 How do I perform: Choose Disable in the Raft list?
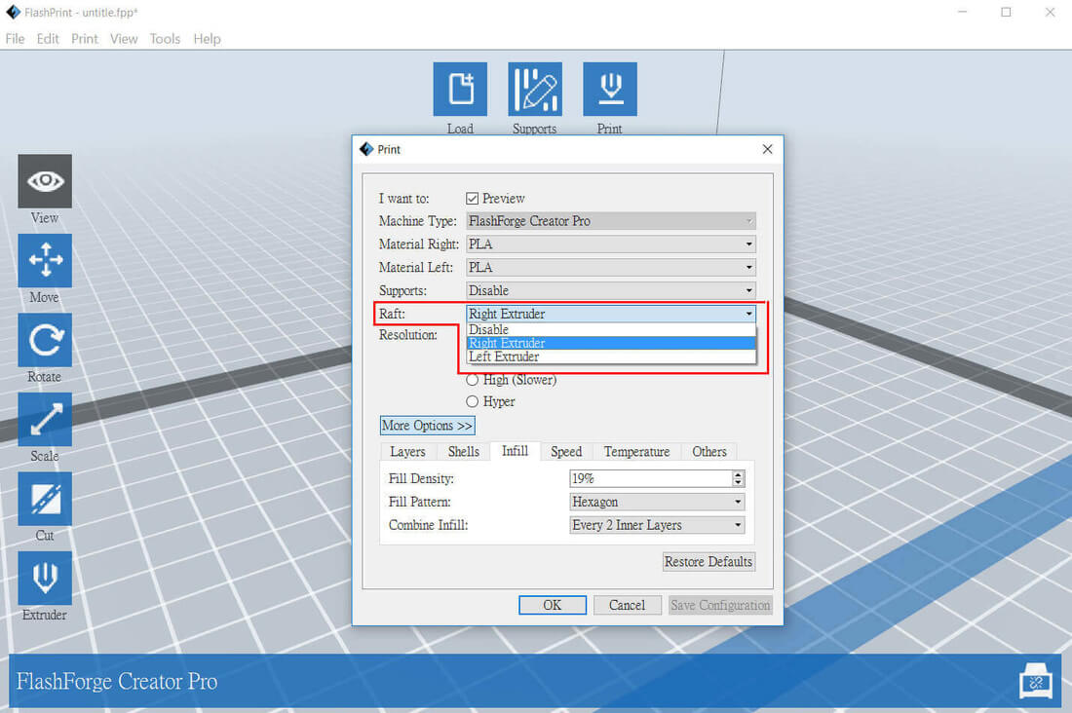point(610,329)
